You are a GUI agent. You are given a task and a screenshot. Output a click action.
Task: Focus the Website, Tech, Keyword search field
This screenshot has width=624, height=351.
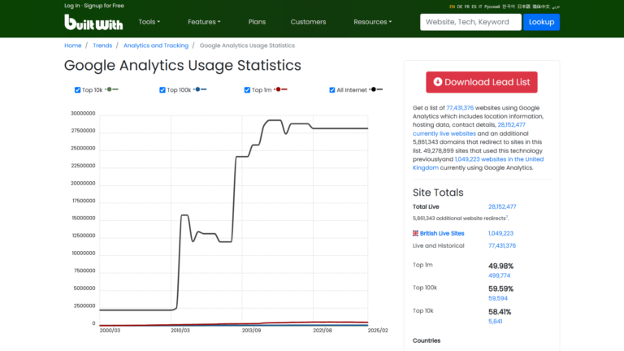[x=470, y=22]
